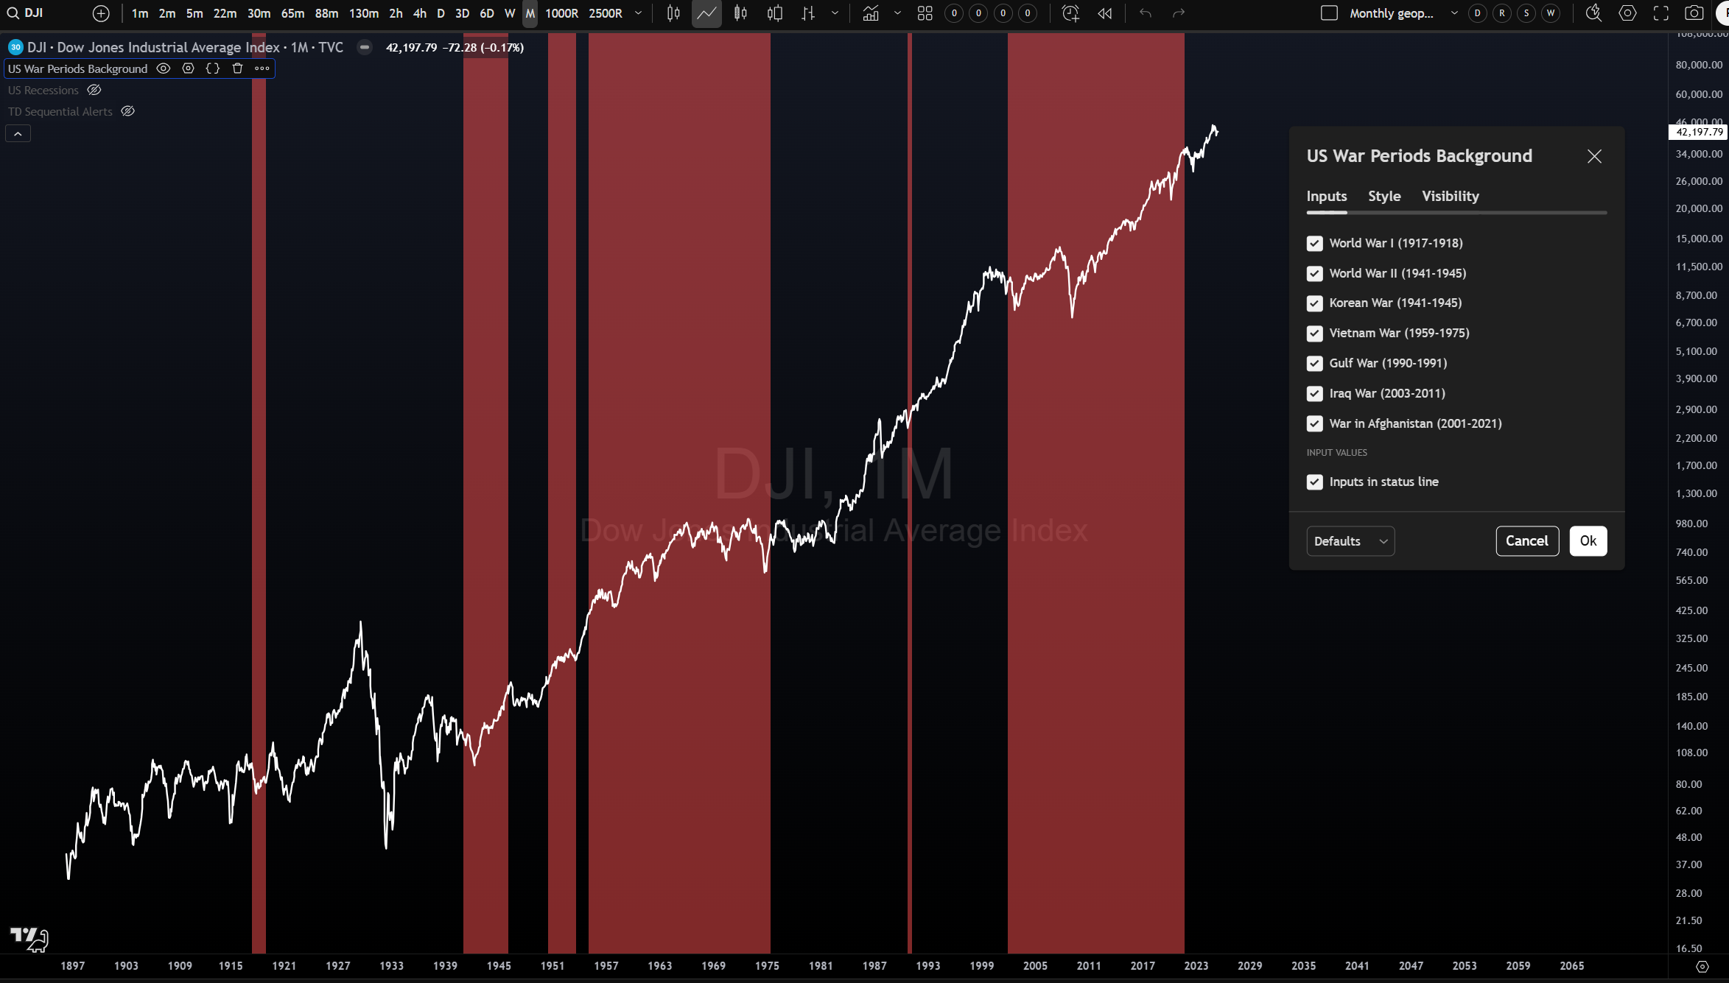Enter fullscreen mode icon

[x=1660, y=13]
